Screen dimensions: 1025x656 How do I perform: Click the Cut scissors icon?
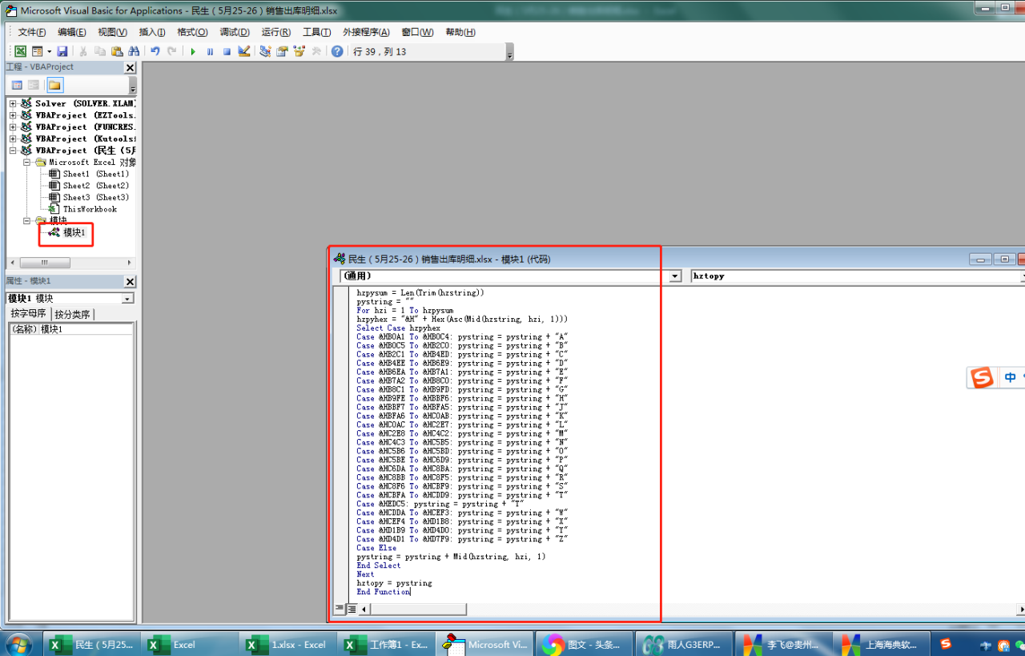82,51
